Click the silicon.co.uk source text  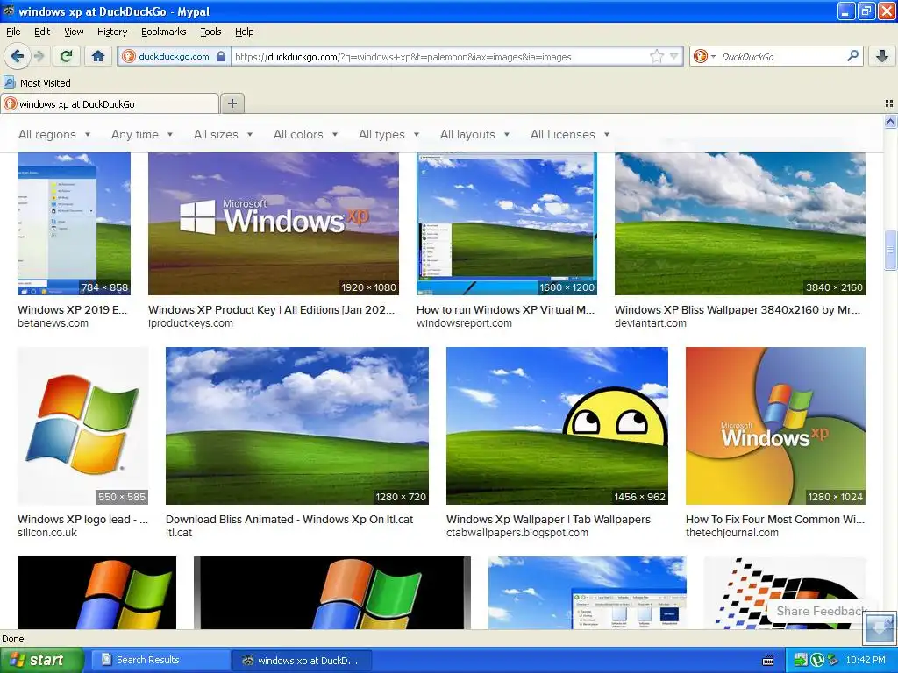click(x=47, y=533)
